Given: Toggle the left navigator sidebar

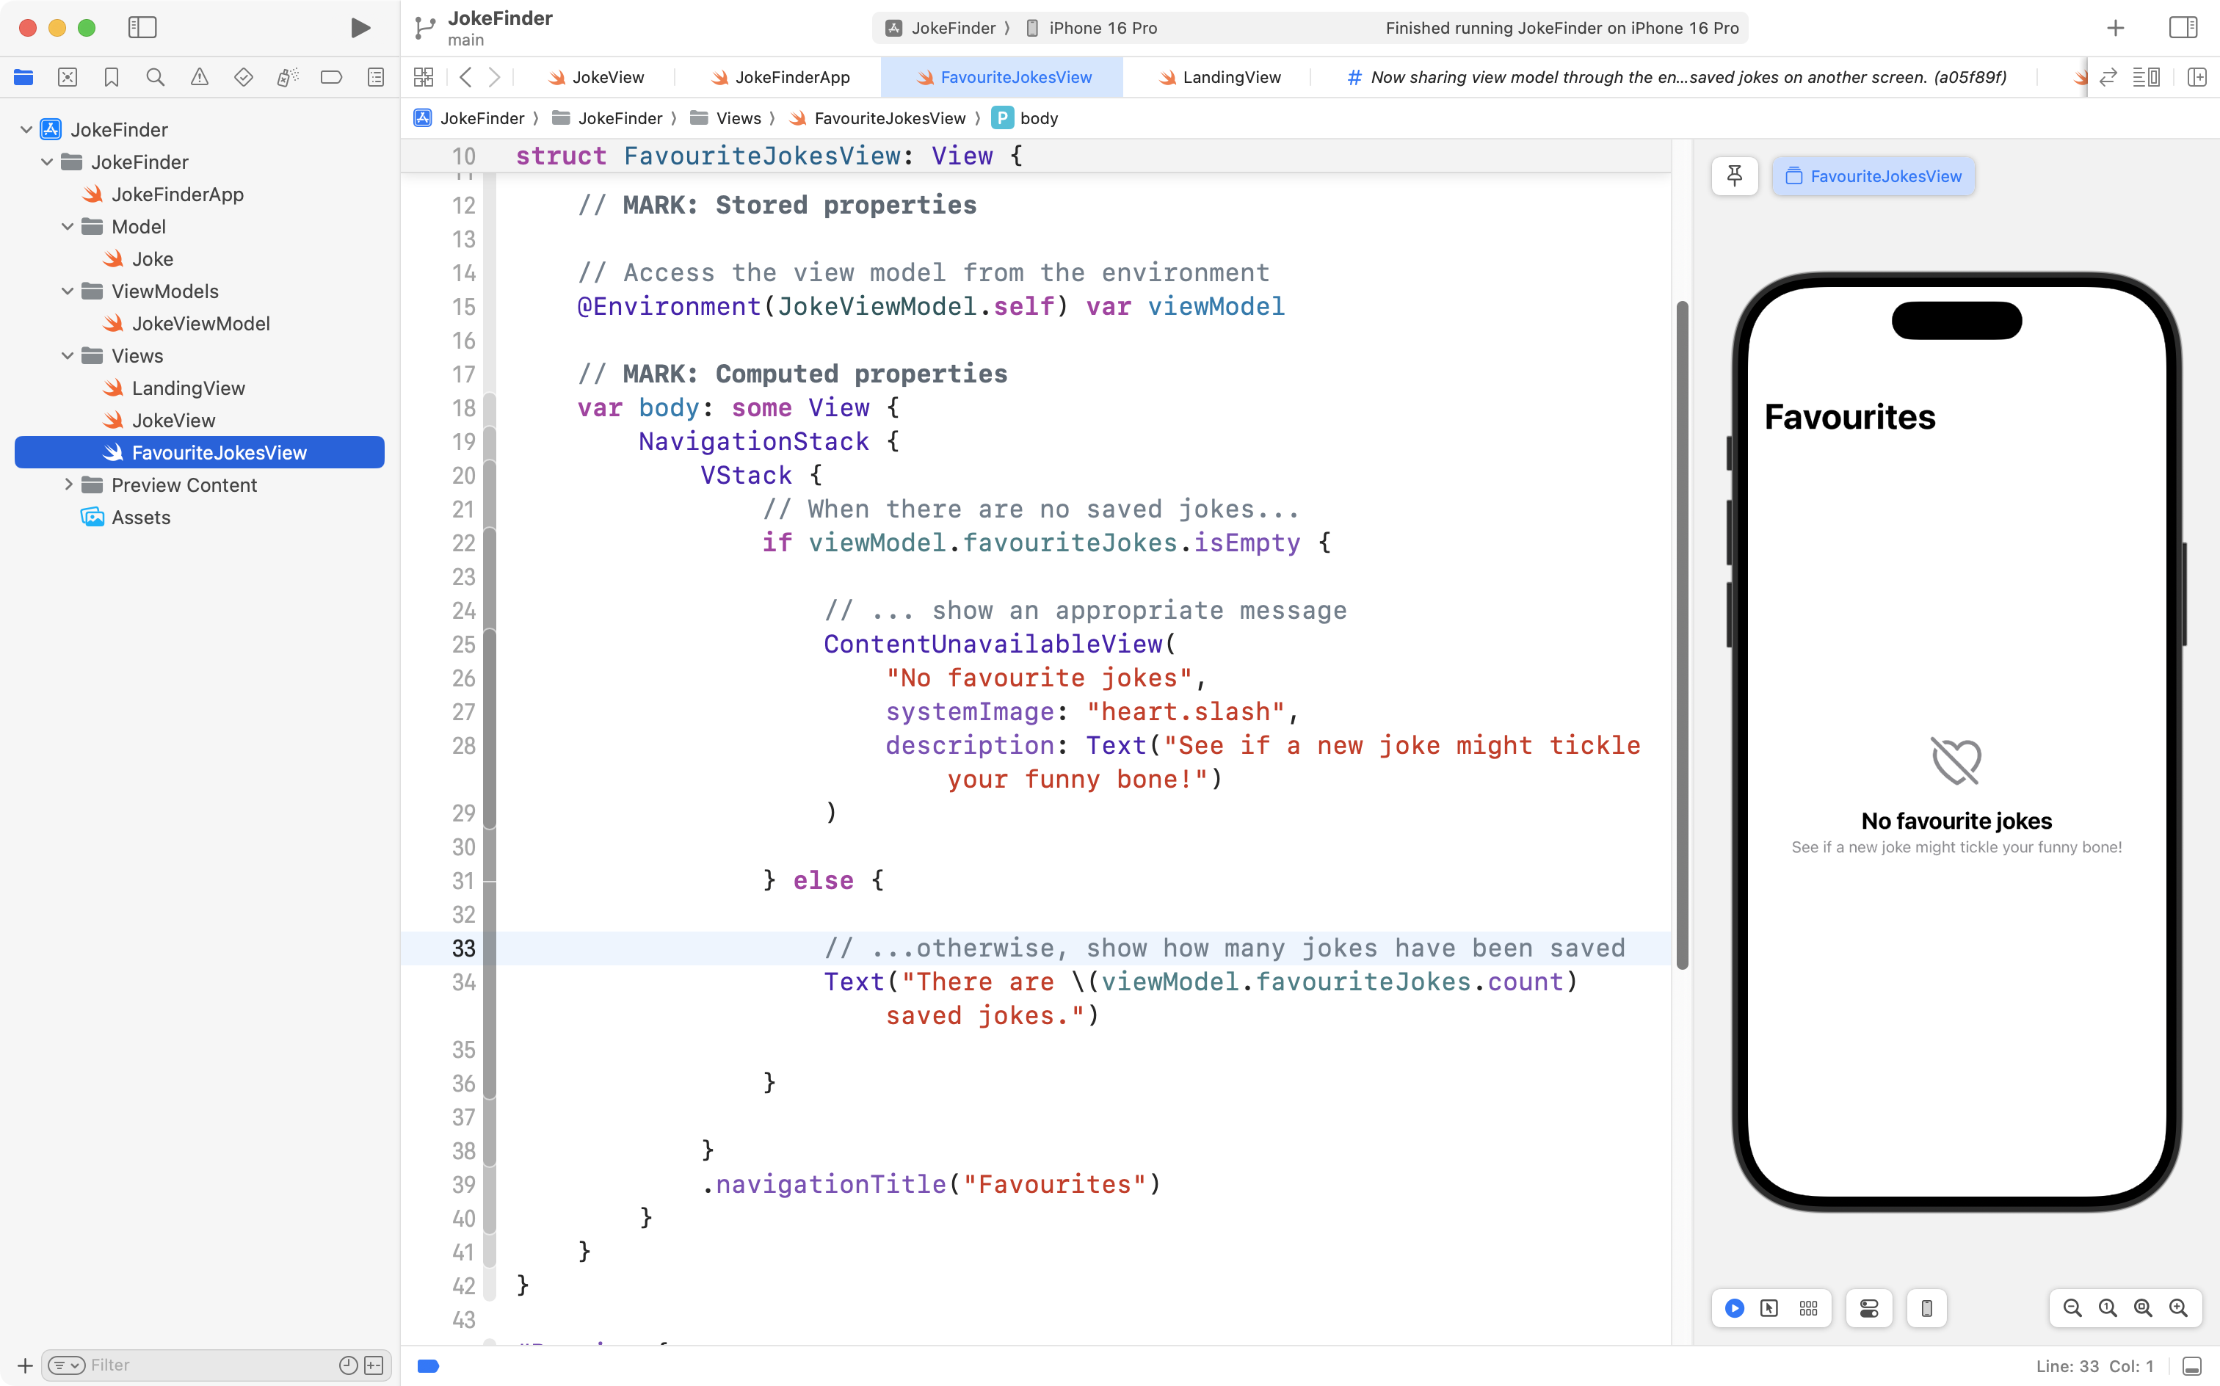Looking at the screenshot, I should point(142,27).
